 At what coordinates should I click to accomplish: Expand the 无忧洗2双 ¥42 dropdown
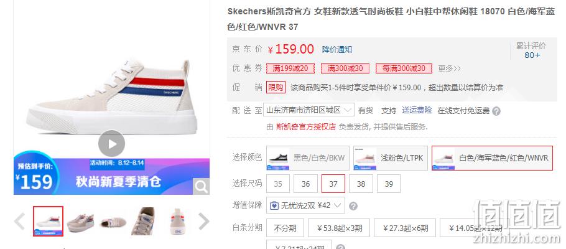tap(306, 205)
